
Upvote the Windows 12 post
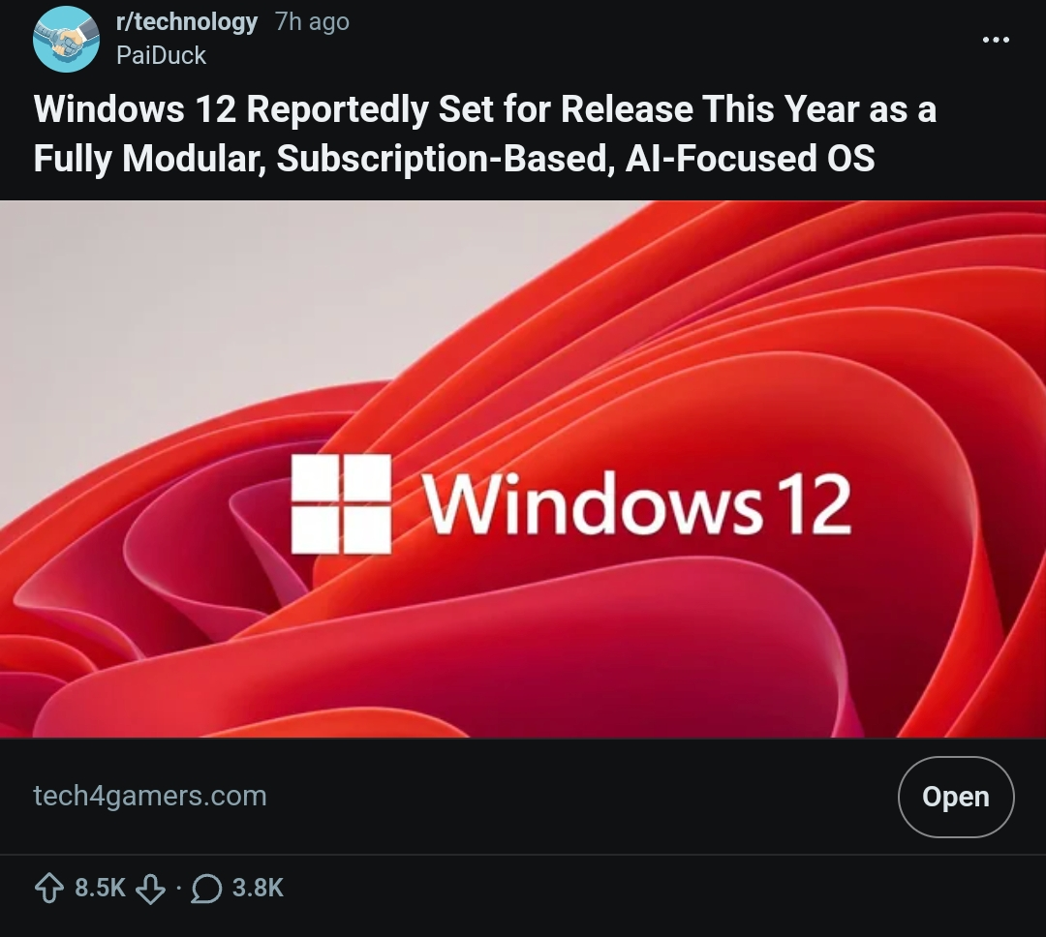pyautogui.click(x=49, y=889)
